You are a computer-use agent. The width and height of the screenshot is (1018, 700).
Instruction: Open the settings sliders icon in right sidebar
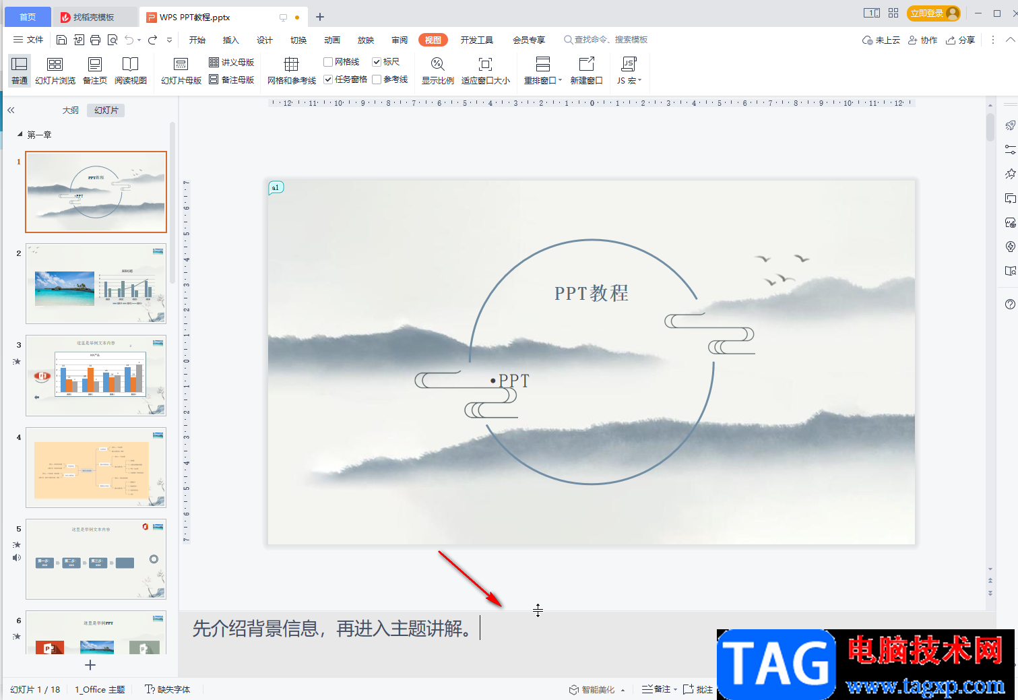point(1010,149)
